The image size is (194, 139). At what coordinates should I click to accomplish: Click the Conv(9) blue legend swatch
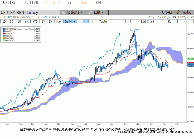click(4, 31)
